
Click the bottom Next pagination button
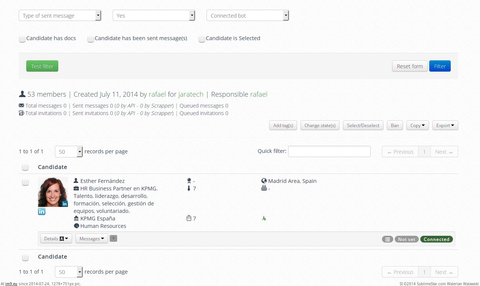(444, 272)
